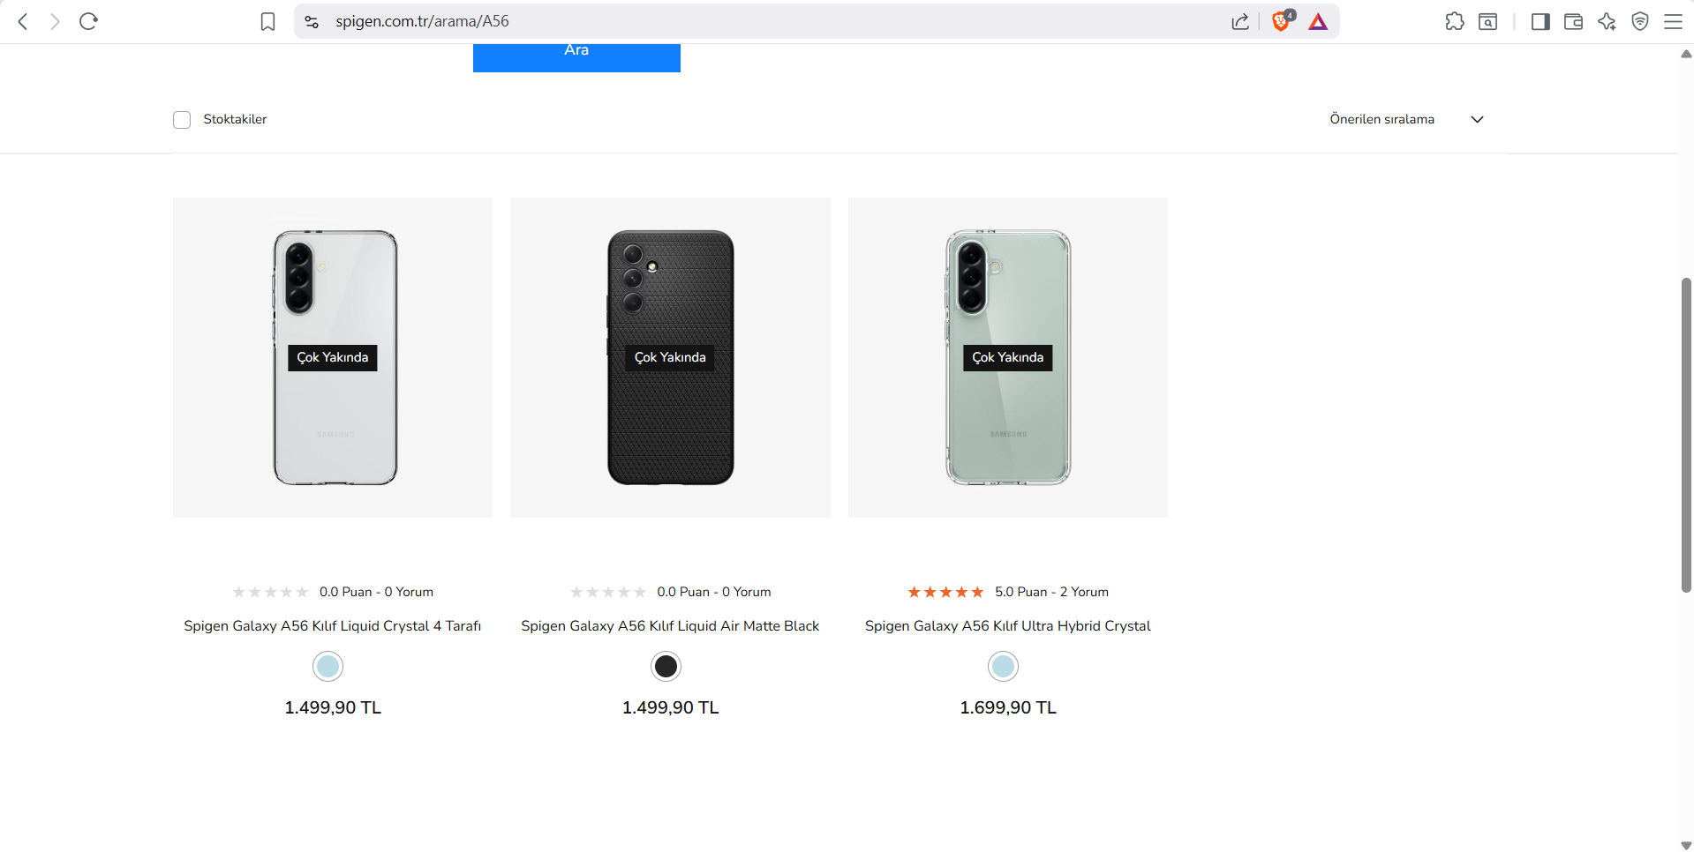The height and width of the screenshot is (852, 1694).
Task: Open the Önerilen sıralama sort dropdown
Action: tap(1407, 119)
